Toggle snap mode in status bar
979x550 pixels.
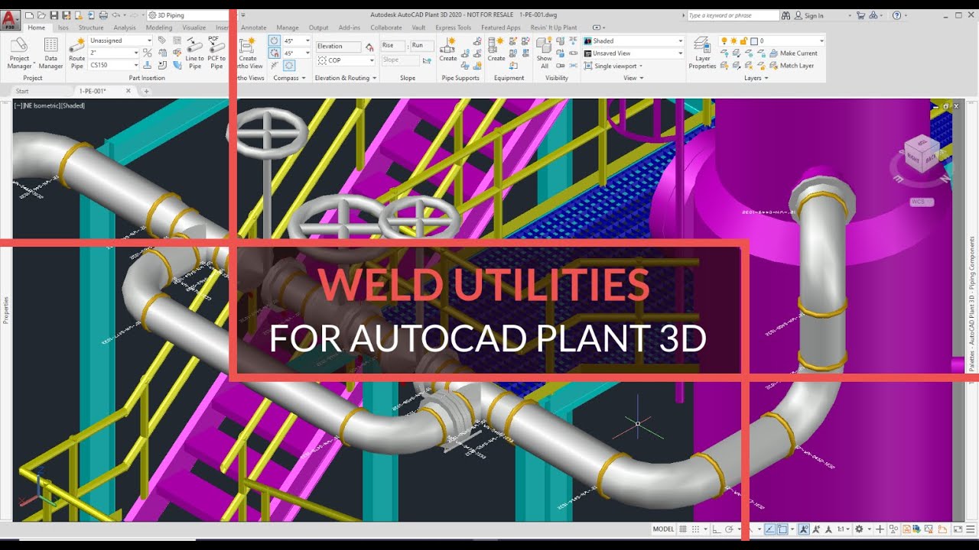[697, 529]
